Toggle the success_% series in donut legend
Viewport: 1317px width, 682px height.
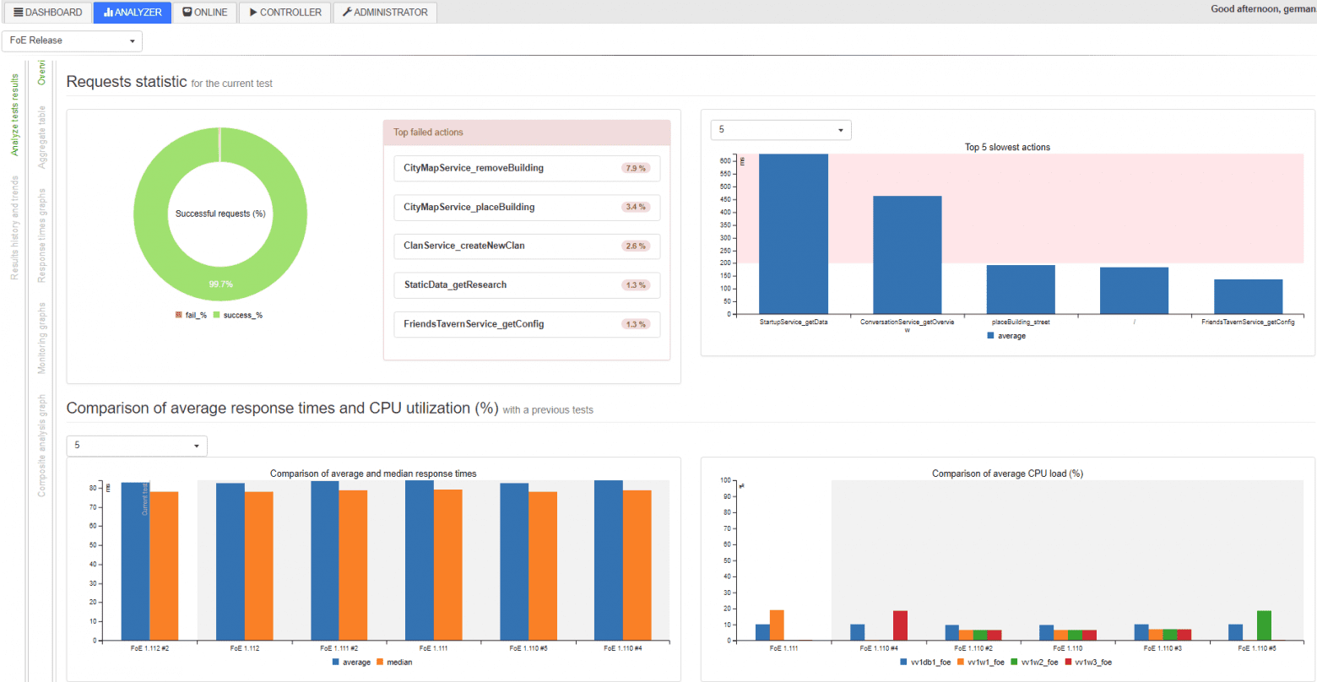(237, 315)
